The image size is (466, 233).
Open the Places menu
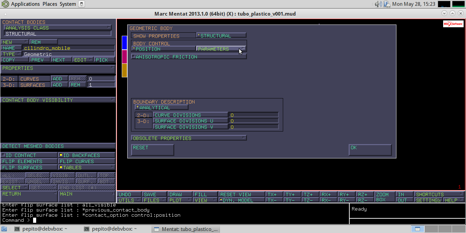pos(50,4)
